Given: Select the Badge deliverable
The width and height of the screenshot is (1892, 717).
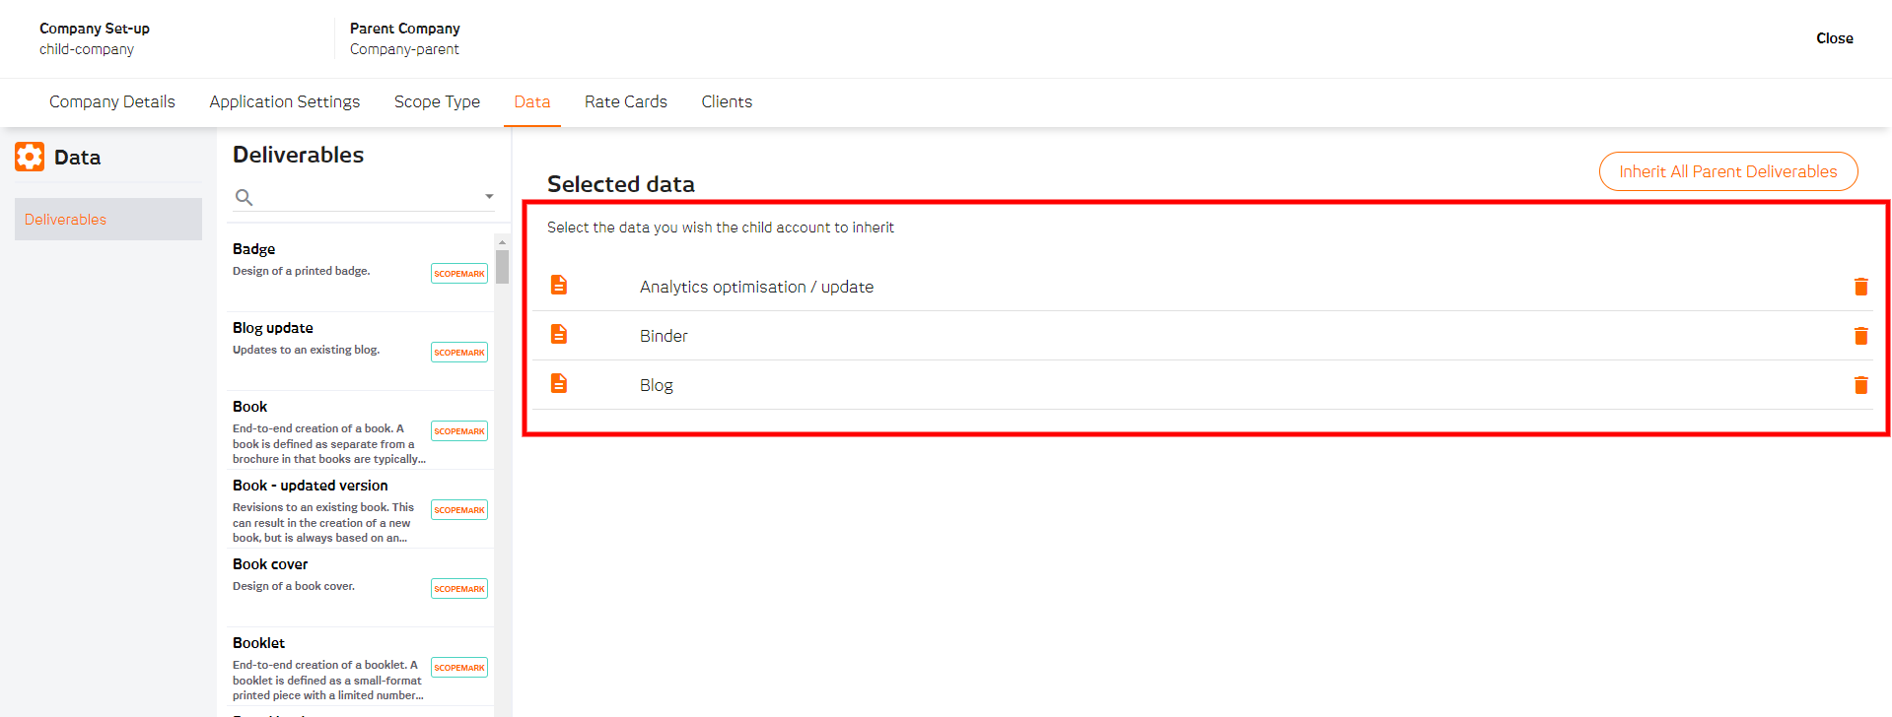Looking at the screenshot, I should (360, 273).
